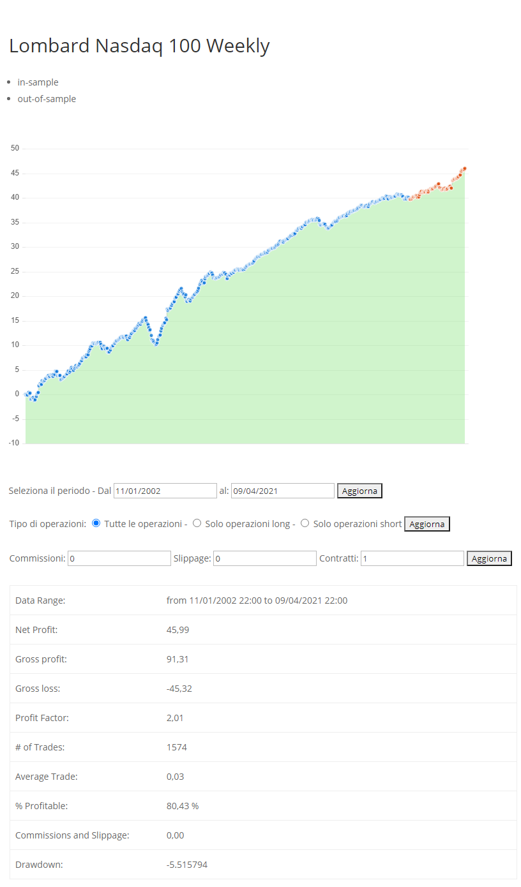Screen dimensions: 521x887
Task: Click the final red out-of-sample point at chart peak
Action: click(x=465, y=168)
